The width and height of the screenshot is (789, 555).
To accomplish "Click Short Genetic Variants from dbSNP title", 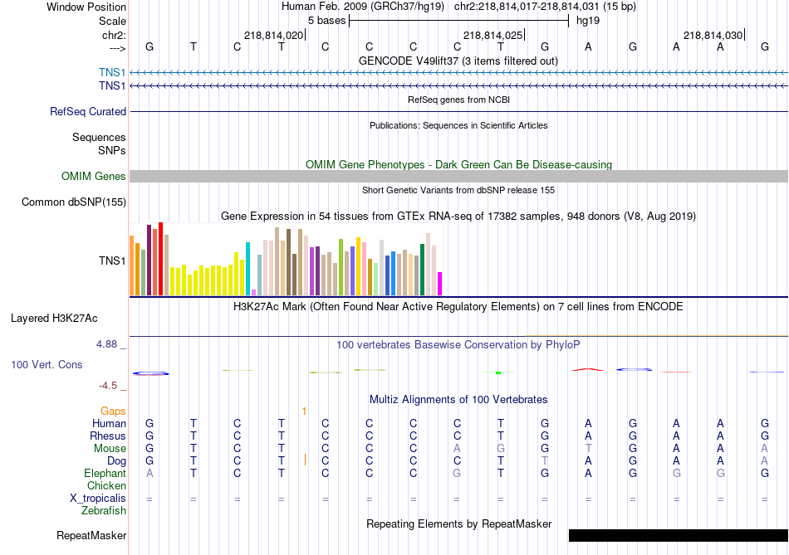I will coord(458,190).
